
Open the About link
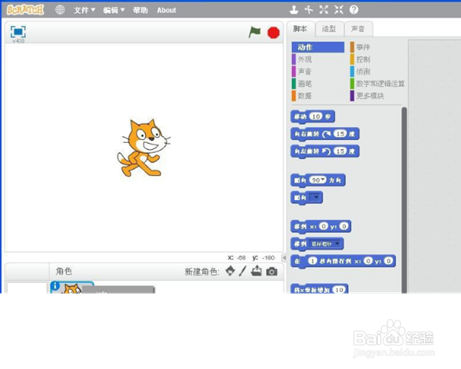[167, 10]
